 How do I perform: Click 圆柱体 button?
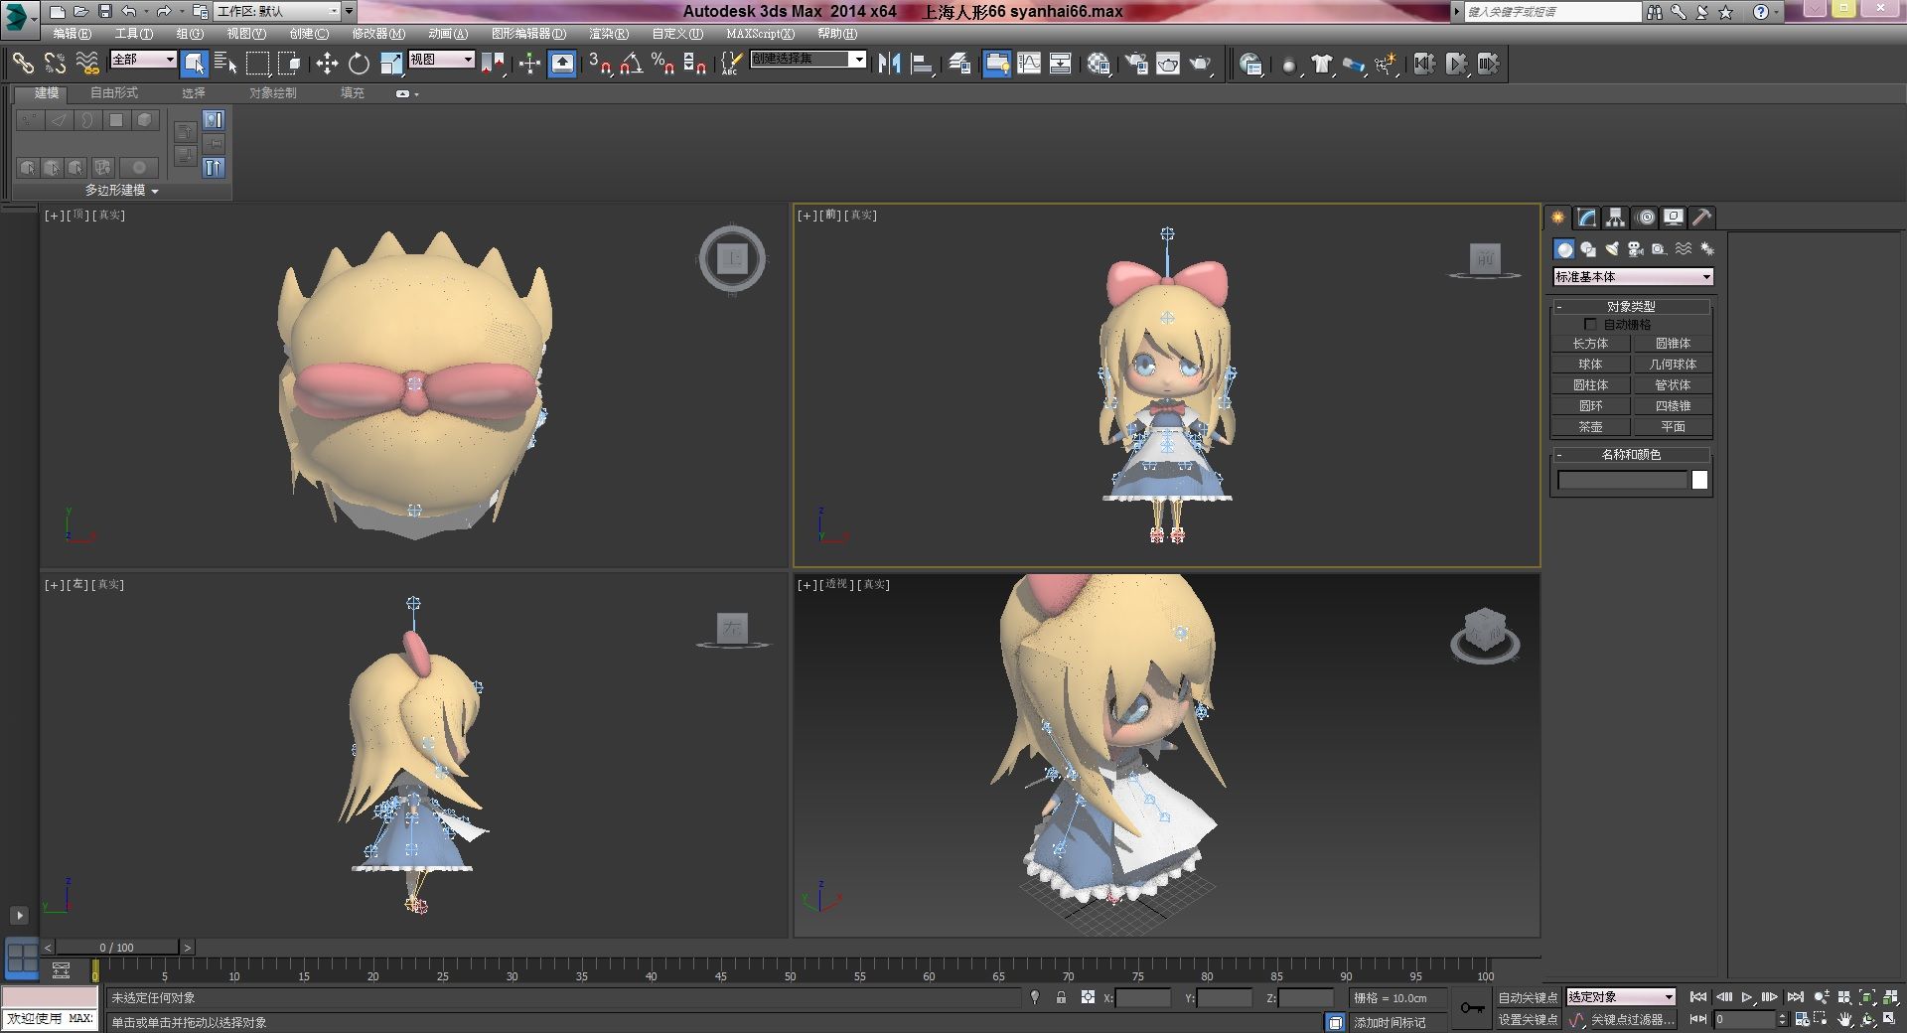[x=1590, y=385]
